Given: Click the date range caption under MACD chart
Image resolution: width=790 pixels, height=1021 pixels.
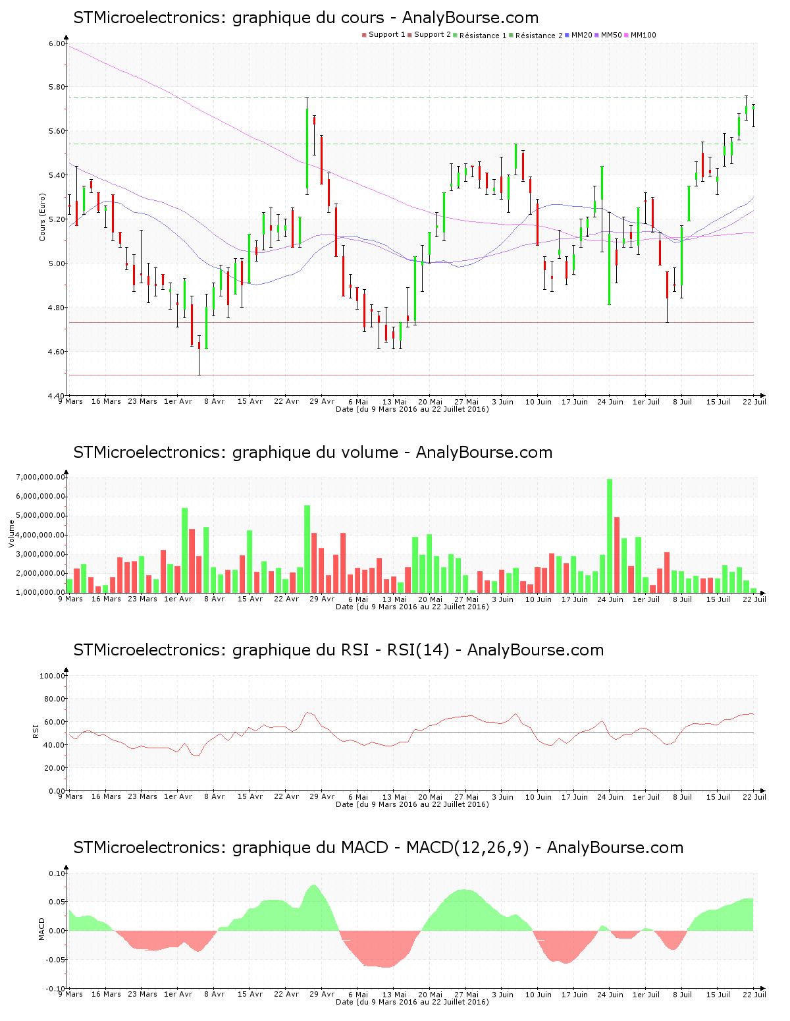Looking at the screenshot, I should [412, 1002].
